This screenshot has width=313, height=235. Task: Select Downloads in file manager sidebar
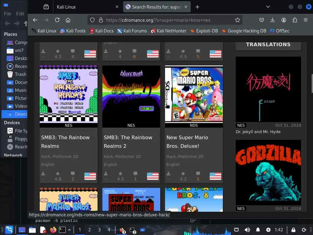click(14, 114)
